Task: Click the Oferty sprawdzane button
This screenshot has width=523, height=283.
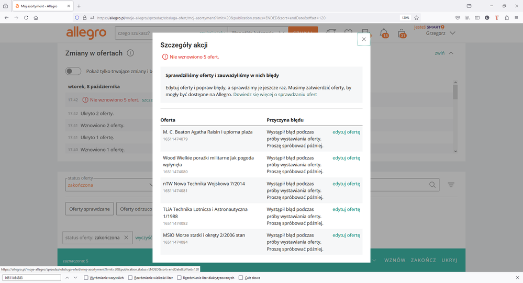Action: (90, 209)
